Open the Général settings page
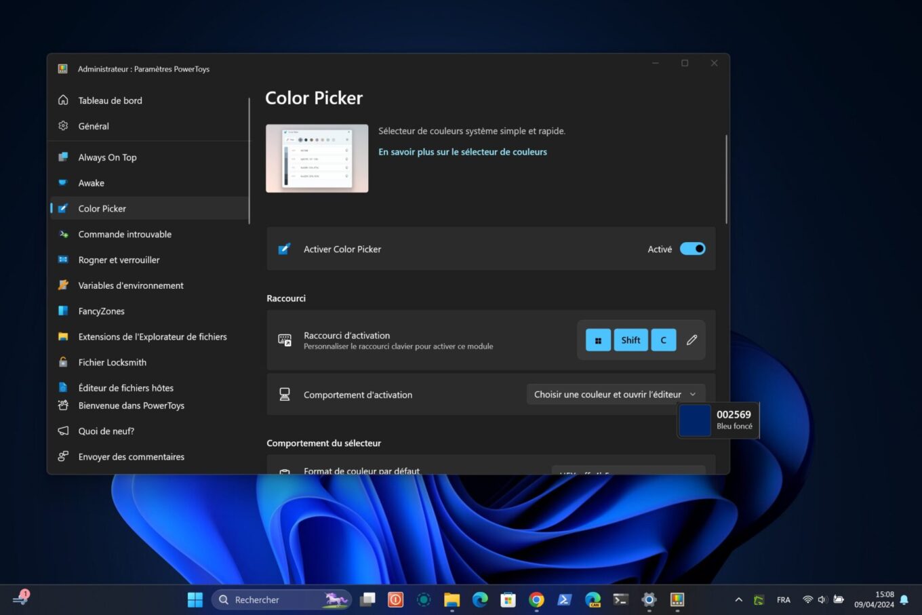This screenshot has width=922, height=615. tap(149, 126)
